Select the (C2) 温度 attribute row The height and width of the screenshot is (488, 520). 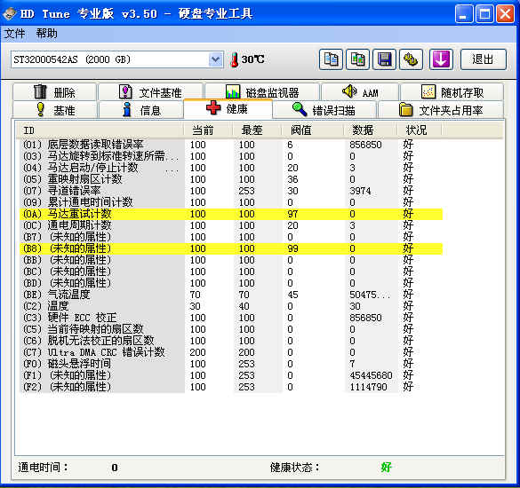click(231, 306)
